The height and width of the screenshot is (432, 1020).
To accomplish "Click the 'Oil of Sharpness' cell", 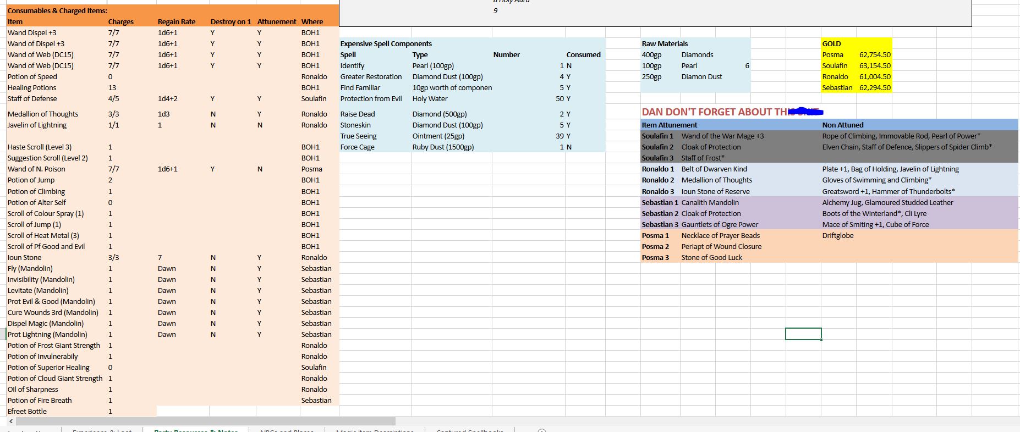I will tap(33, 389).
